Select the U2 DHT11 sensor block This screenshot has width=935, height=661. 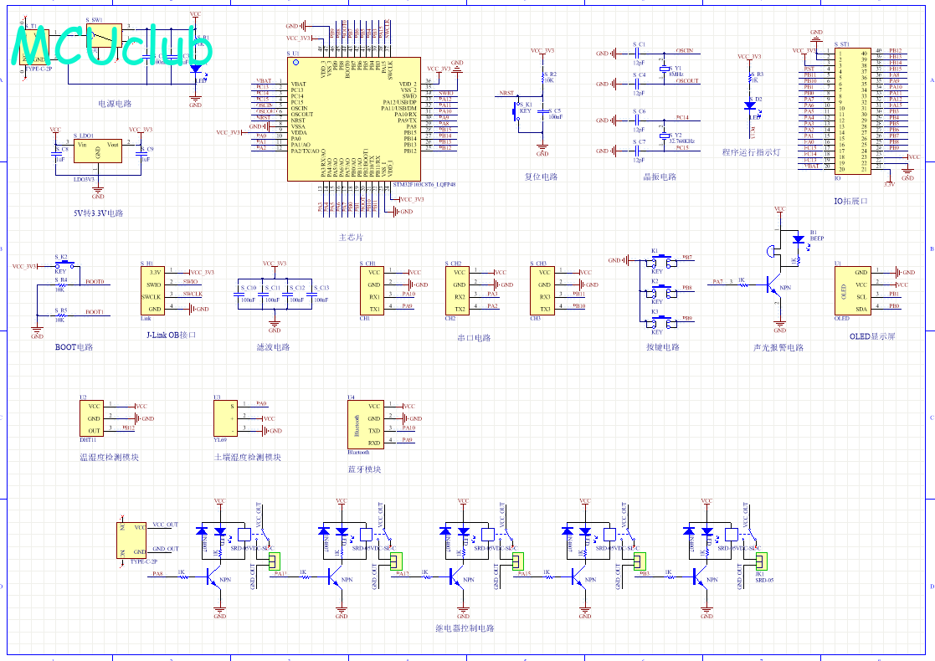91,418
